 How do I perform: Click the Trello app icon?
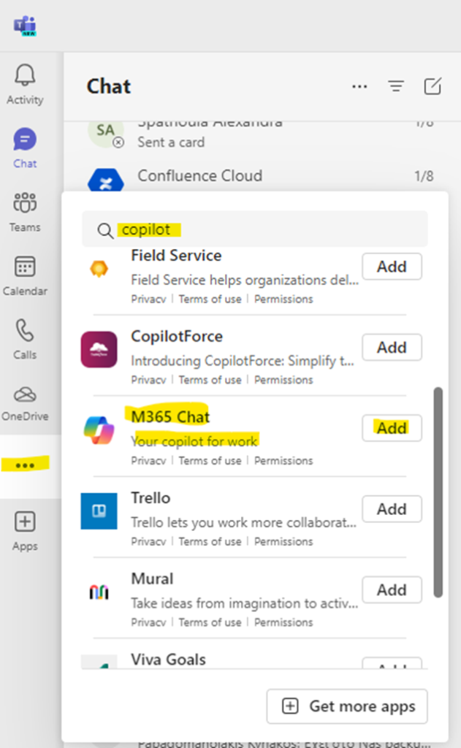coord(99,511)
